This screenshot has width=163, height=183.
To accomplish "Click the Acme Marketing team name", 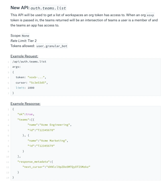I will click(53, 141).
